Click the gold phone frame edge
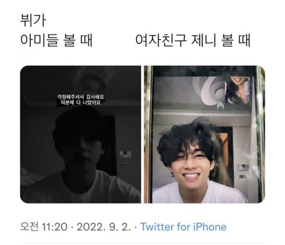This screenshot has width=285, height=245. [147, 135]
